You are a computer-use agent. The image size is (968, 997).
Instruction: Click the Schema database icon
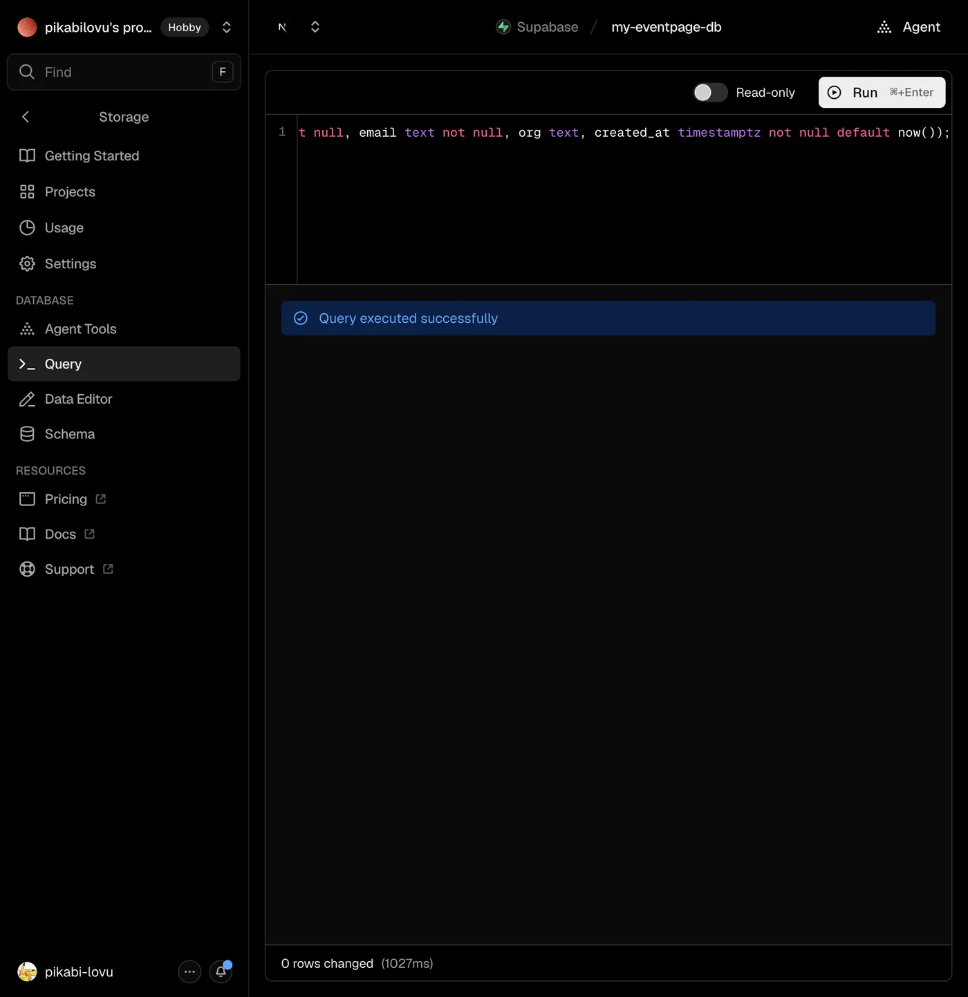[27, 434]
